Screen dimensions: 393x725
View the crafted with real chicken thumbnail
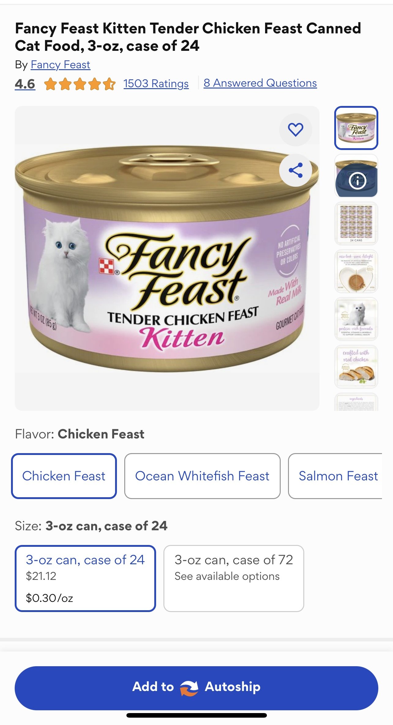click(356, 367)
